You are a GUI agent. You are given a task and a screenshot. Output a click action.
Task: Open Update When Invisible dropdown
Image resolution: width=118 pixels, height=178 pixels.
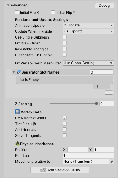(x=88, y=31)
